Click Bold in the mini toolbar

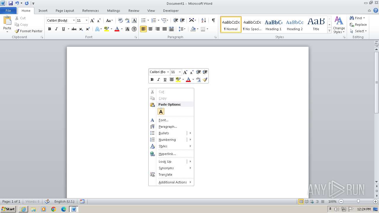tap(152, 80)
